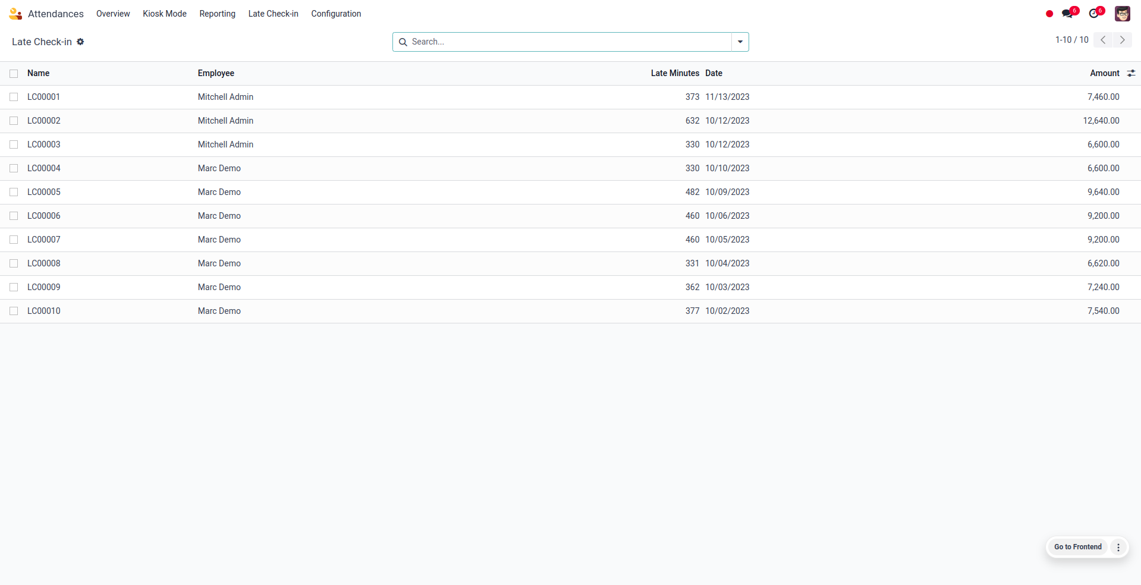This screenshot has width=1141, height=585.
Task: Open the three-dot menu near Go to Frontend
Action: [1118, 547]
